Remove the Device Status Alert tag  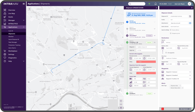(182, 88)
